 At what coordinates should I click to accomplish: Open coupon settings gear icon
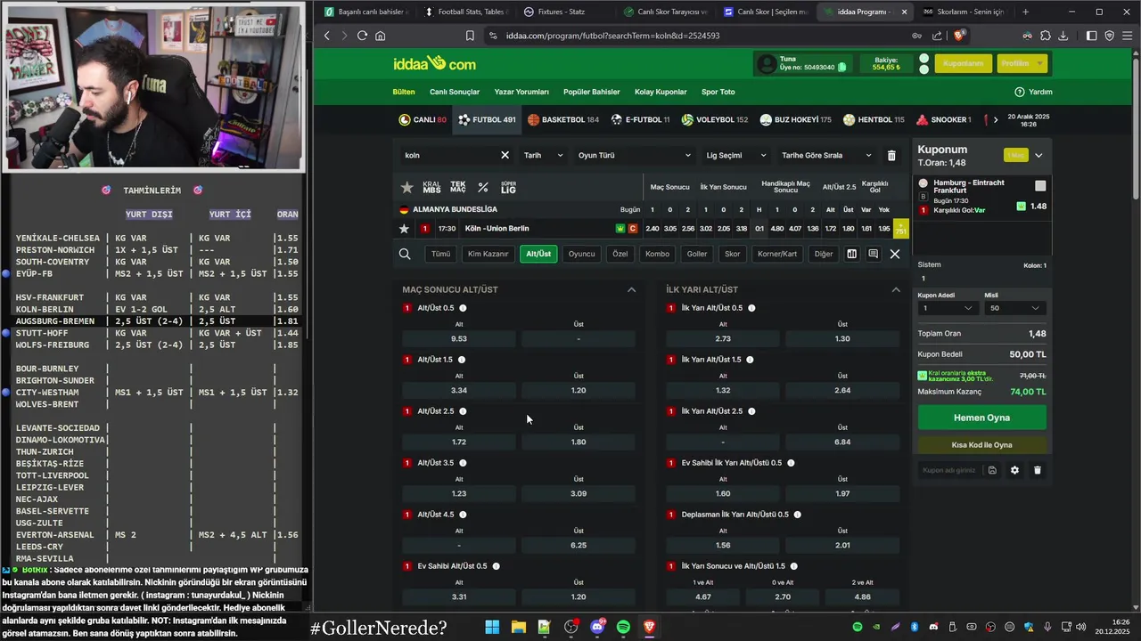point(1014,470)
